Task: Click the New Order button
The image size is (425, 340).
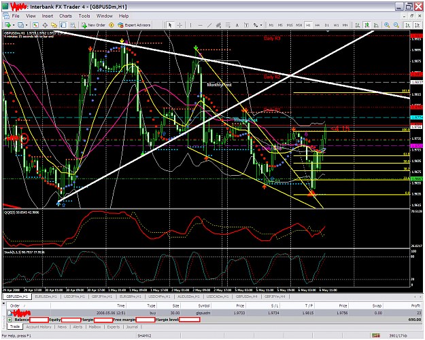Action: pos(93,25)
